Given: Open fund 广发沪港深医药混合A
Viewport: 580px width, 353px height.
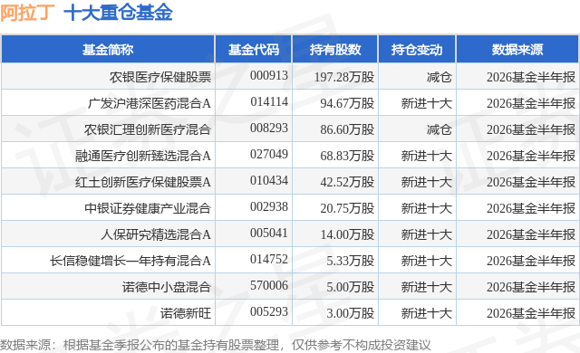Looking at the screenshot, I should tap(150, 103).
